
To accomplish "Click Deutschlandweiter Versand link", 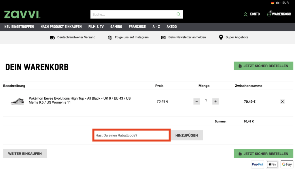I will pos(76,37).
